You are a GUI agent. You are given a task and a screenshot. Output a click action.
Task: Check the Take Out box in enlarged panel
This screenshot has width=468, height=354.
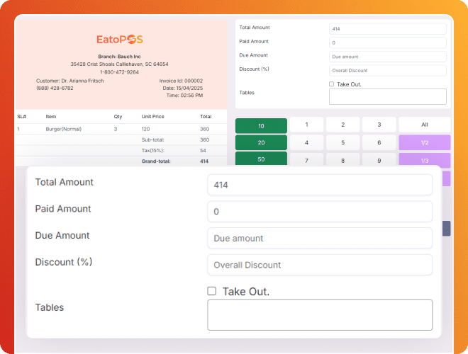pyautogui.click(x=211, y=291)
